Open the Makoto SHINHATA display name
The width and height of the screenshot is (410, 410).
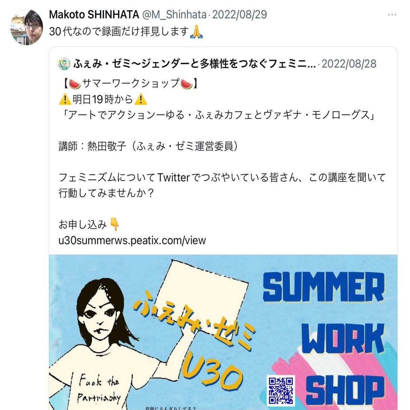coord(94,15)
